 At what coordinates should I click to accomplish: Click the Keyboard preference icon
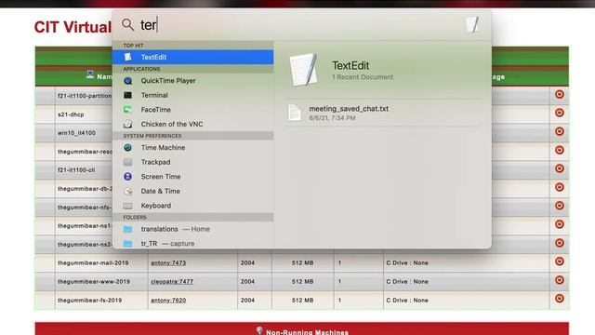[128, 206]
